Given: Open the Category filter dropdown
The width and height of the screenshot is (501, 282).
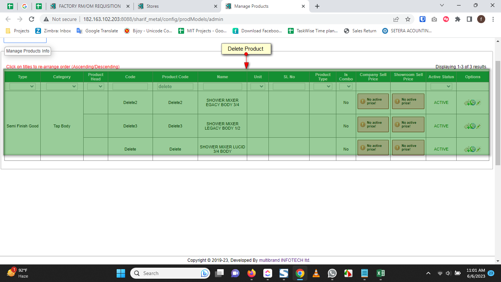Looking at the screenshot, I should (62, 87).
